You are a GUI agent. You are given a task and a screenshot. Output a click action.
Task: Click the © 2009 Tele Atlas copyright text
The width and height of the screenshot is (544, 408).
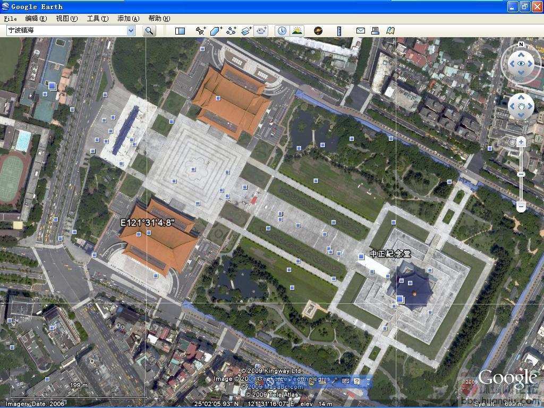coord(271,395)
